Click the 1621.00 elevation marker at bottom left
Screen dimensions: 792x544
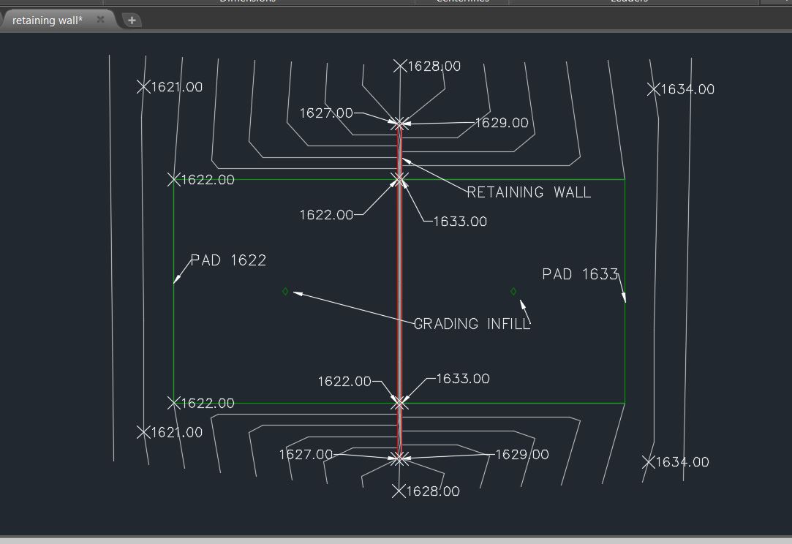144,431
